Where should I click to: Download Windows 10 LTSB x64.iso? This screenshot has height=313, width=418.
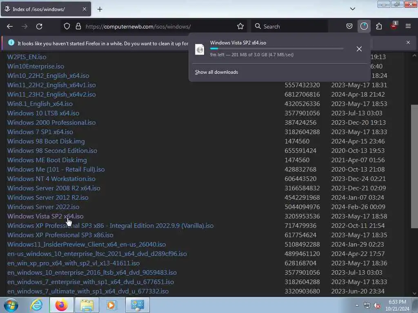[43, 113]
